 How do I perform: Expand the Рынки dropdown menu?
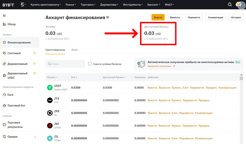click(71, 5)
